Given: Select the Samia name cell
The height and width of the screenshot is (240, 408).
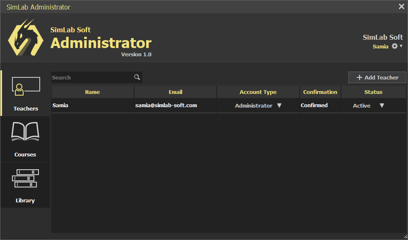Looking at the screenshot, I should click(92, 106).
